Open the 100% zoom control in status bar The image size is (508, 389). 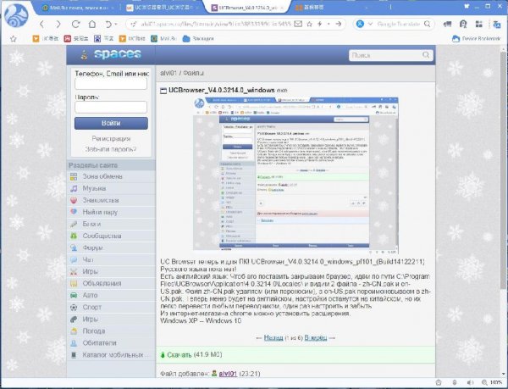point(492,382)
